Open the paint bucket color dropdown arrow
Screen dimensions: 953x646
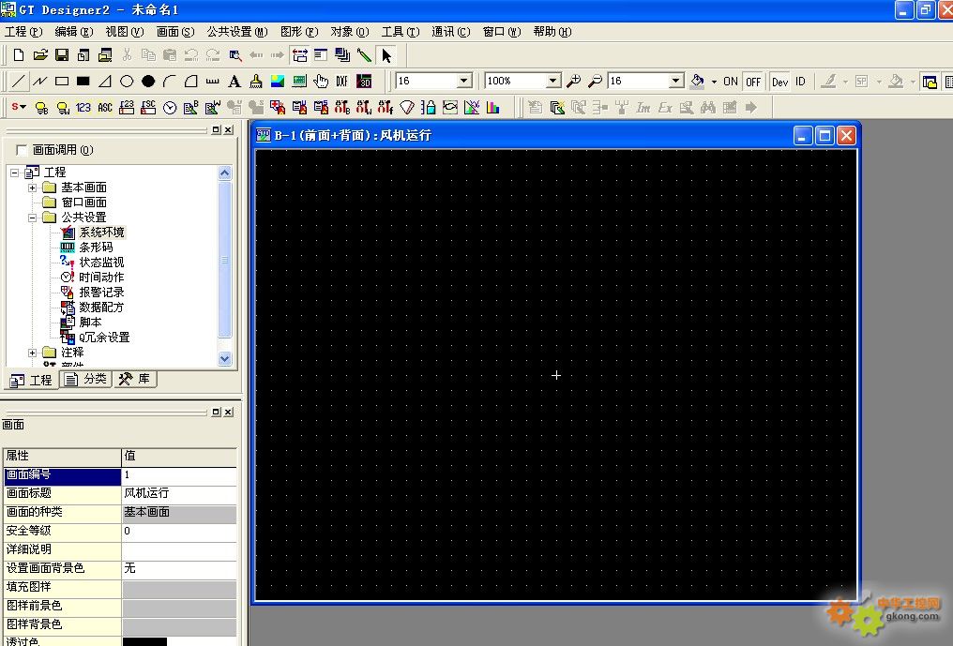point(714,81)
